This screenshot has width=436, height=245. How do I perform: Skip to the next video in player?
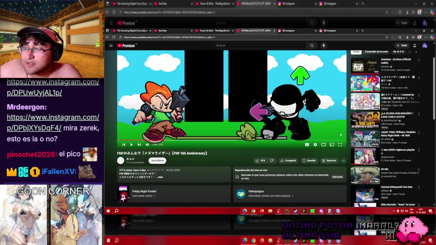pos(139,145)
